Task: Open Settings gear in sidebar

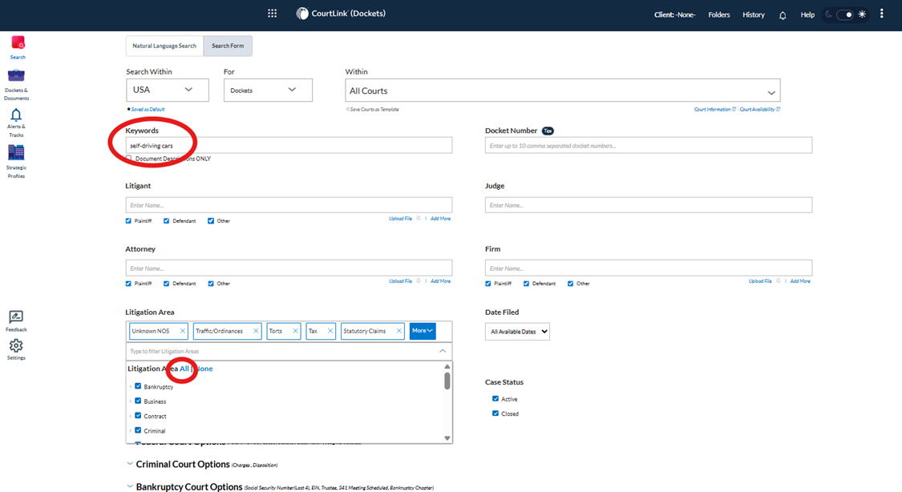Action: [16, 346]
